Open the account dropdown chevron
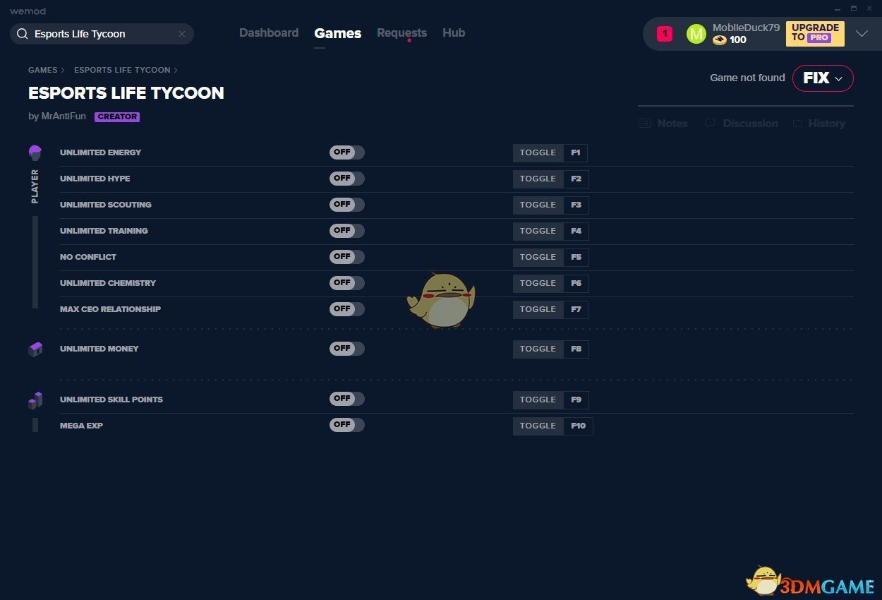Screen dimensions: 882x600 click(862, 33)
